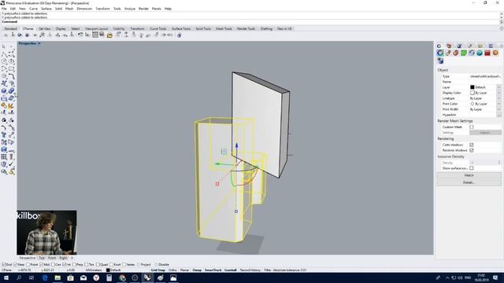Click the Match button
This screenshot has width=504, height=283.
tap(469, 175)
